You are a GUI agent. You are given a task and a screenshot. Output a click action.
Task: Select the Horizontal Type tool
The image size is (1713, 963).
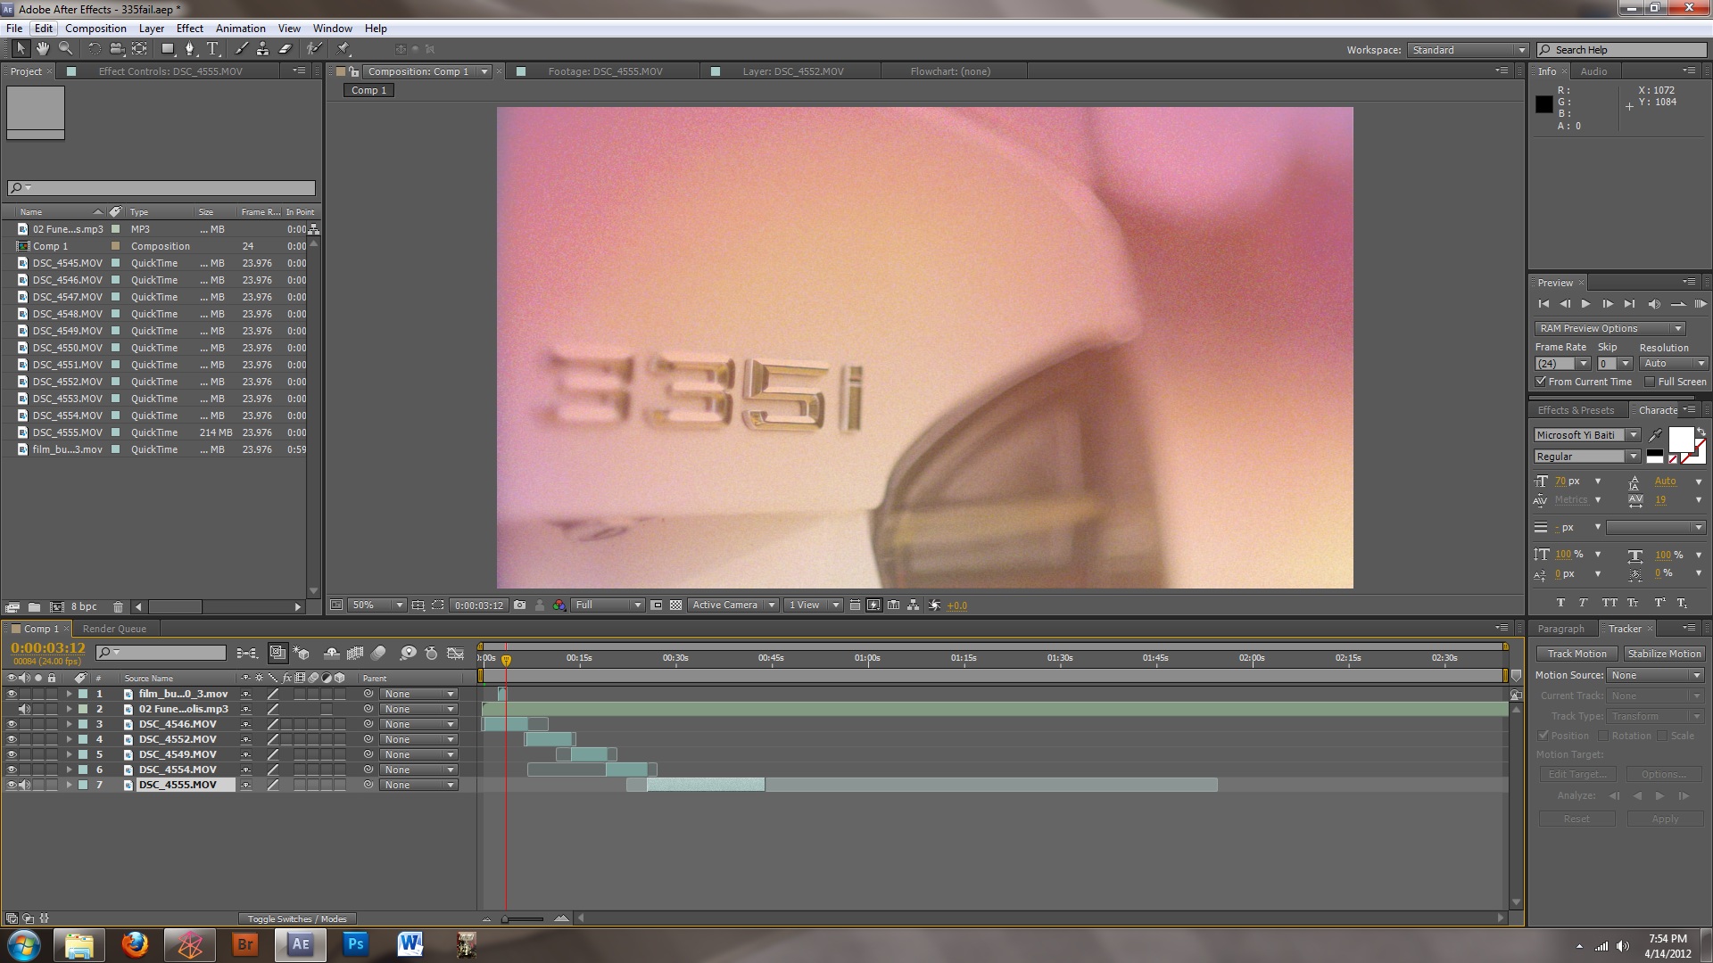pos(212,49)
